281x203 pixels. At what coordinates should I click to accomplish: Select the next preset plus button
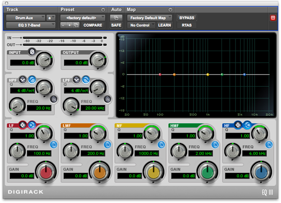pyautogui.click(x=69, y=25)
